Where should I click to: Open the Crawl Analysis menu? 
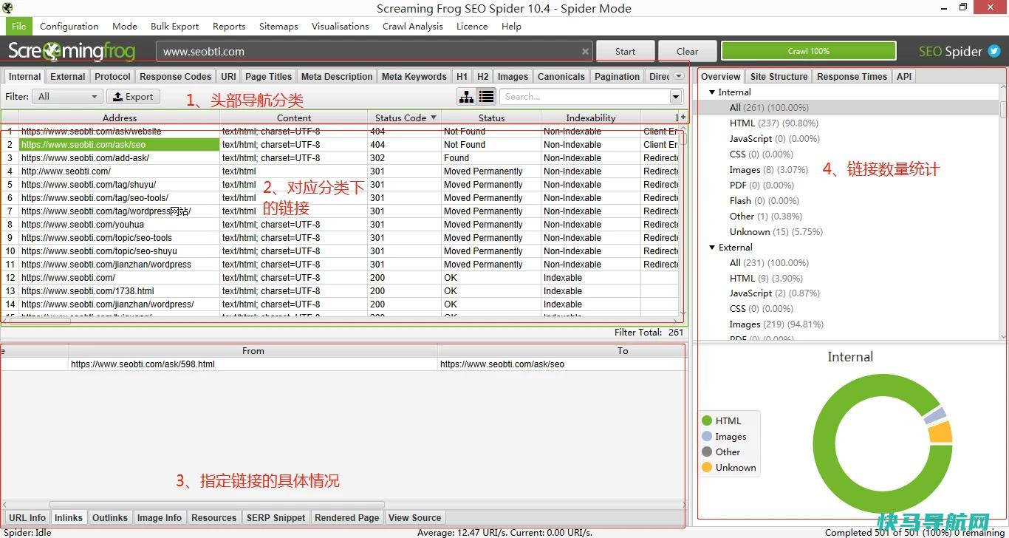click(x=413, y=26)
